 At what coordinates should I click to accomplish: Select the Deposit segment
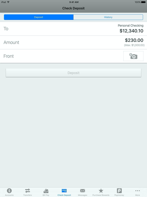click(x=39, y=17)
